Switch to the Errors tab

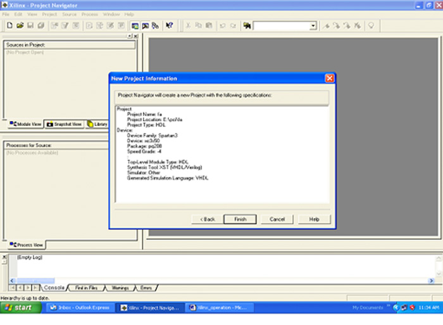pyautogui.click(x=146, y=288)
